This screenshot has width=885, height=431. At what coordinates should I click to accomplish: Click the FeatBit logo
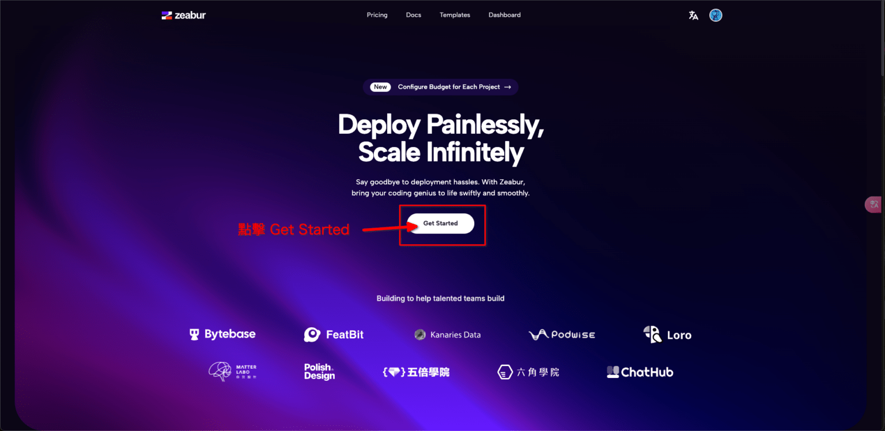coord(334,335)
